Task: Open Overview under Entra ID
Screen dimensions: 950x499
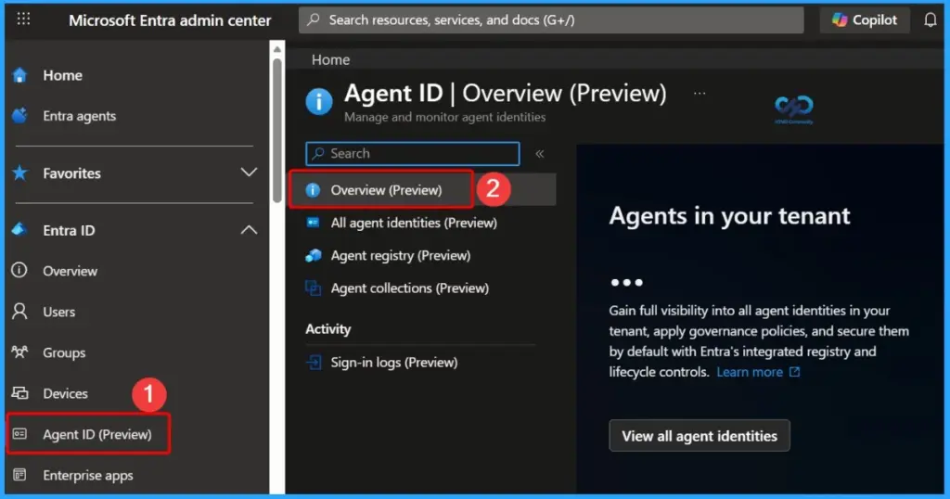Action: click(70, 271)
